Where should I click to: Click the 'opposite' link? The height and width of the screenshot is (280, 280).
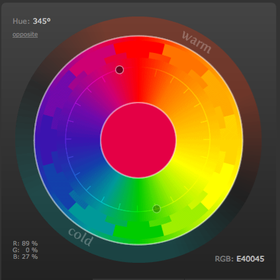(x=25, y=34)
